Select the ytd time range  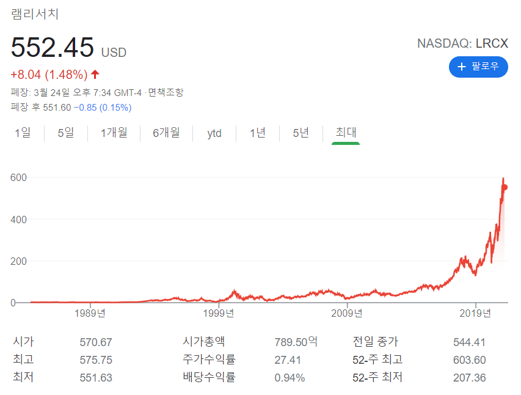214,133
